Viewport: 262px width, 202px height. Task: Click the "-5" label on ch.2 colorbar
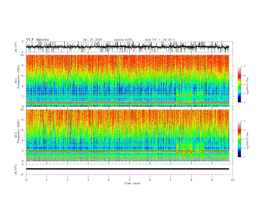(244, 139)
